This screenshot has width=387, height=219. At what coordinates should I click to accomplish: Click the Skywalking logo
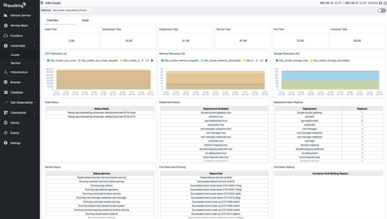(15, 5)
